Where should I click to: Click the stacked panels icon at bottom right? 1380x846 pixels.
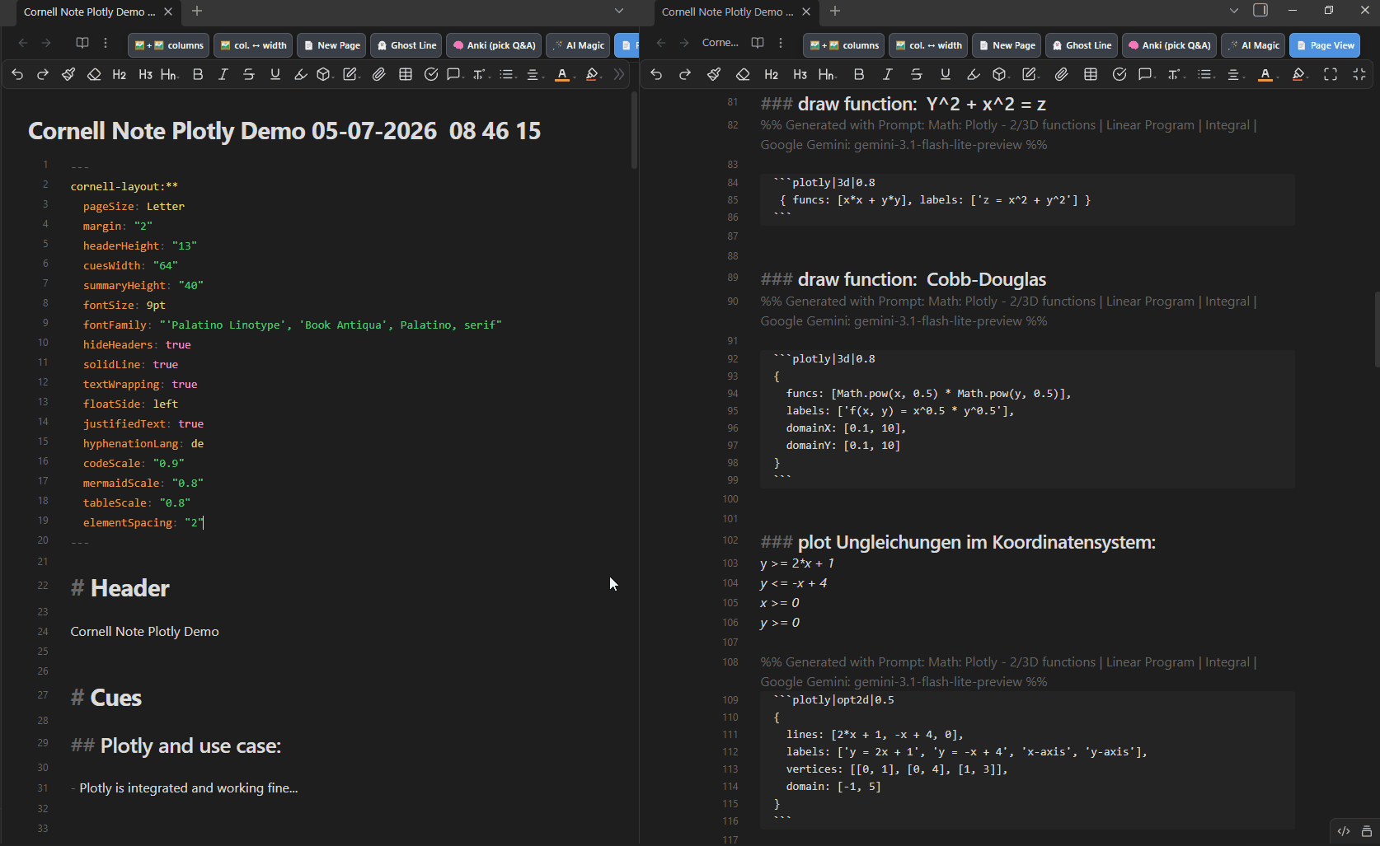(x=1367, y=831)
